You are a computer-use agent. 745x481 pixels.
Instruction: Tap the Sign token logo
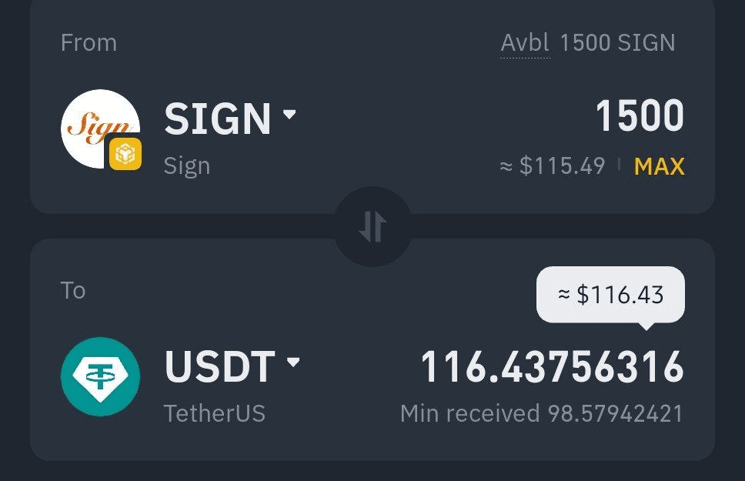tap(100, 129)
